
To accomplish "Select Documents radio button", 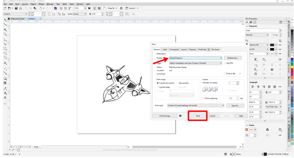I will pyautogui.click(x=178, y=83).
